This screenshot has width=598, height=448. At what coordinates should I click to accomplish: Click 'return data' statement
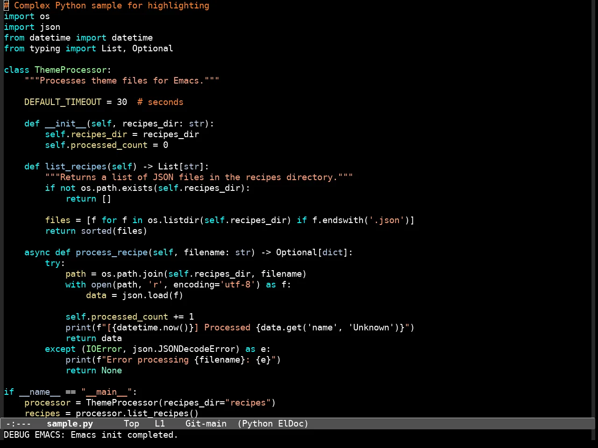pyautogui.click(x=93, y=338)
